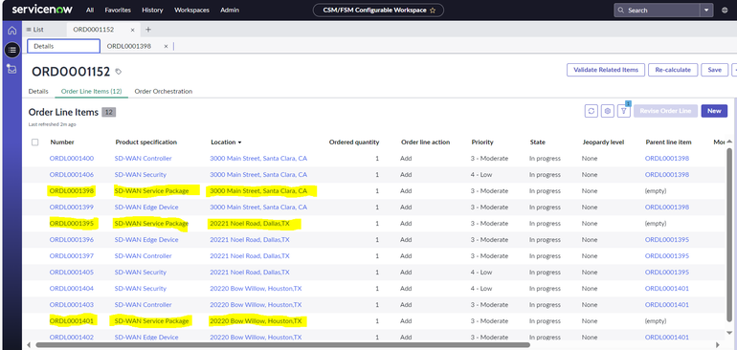The image size is (737, 350).
Task: Select the Details sub-tab box
Action: 63,47
